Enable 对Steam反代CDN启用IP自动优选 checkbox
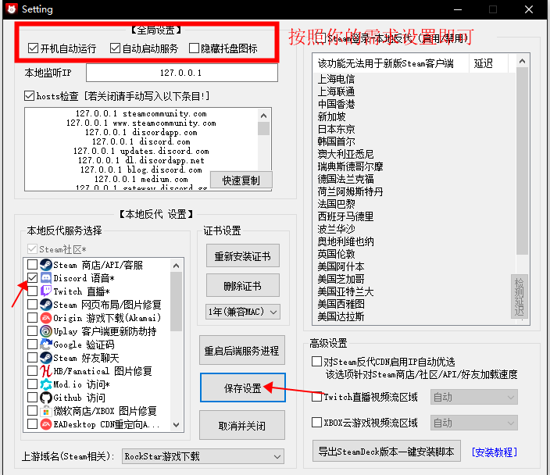550x475 pixels. [316, 362]
